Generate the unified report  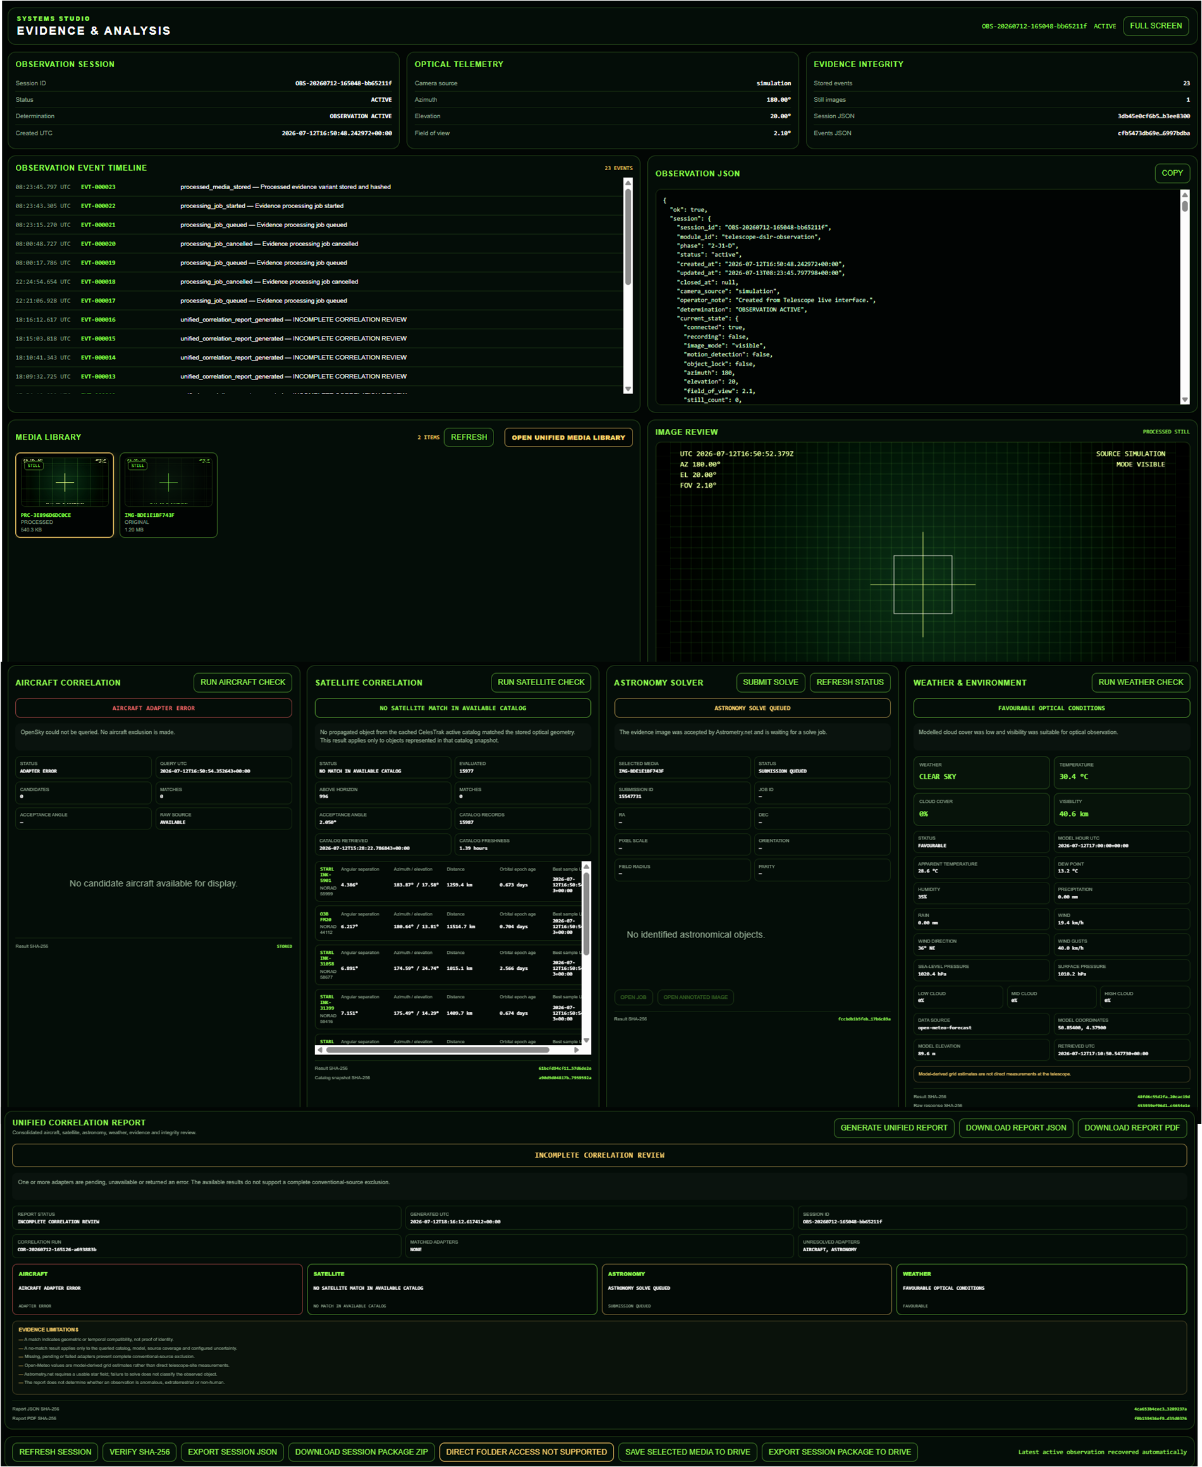pos(893,1128)
